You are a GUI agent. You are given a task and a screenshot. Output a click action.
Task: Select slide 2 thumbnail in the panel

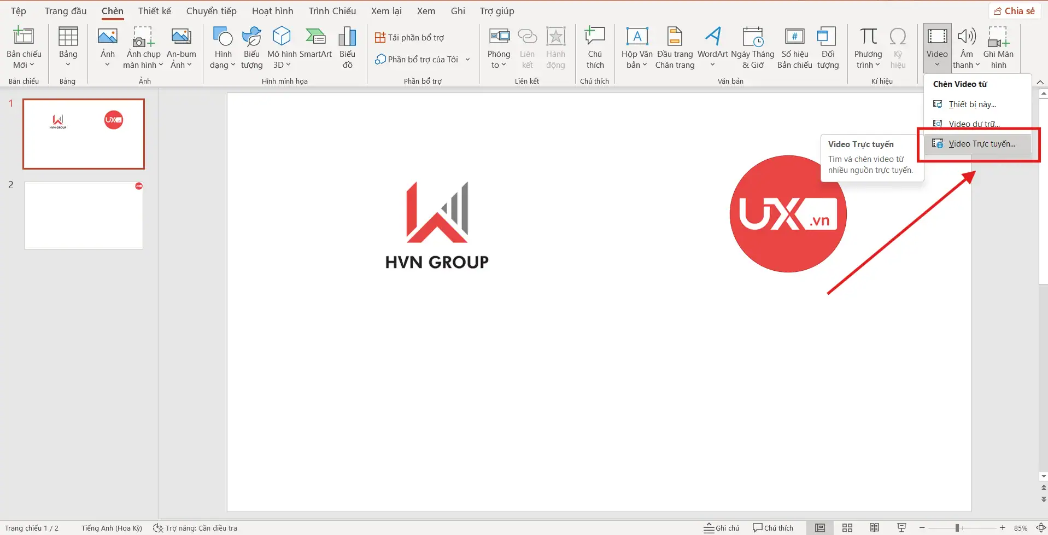[84, 216]
